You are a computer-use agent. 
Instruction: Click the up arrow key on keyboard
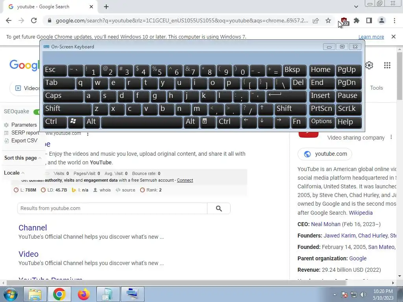point(266,109)
